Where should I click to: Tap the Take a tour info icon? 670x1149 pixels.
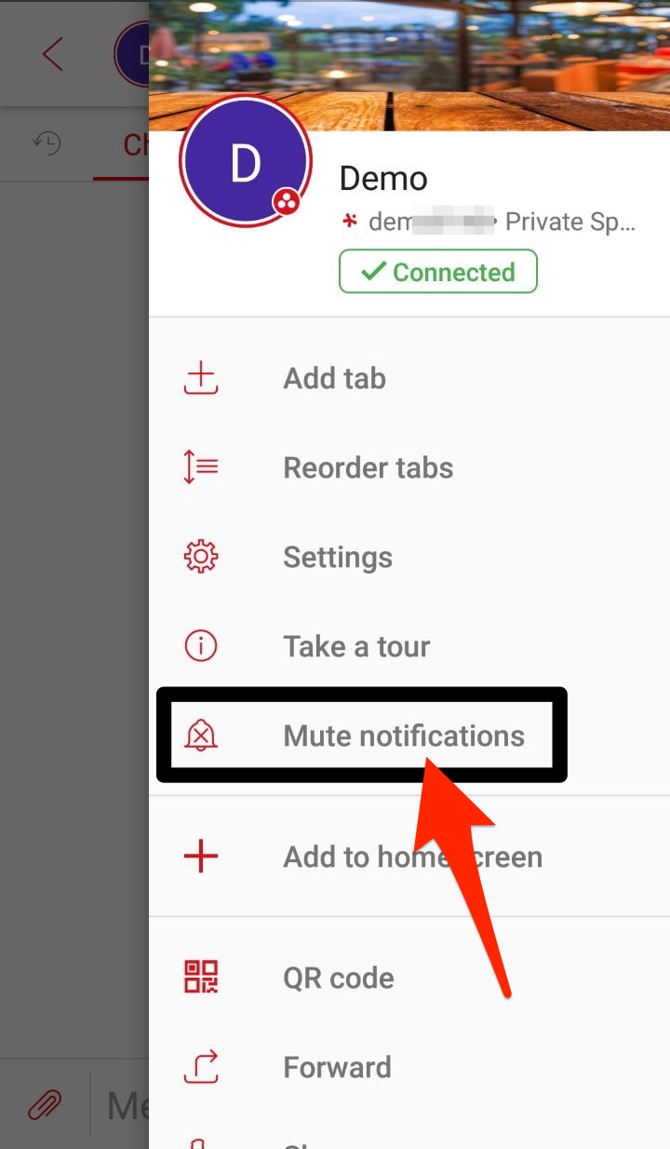coord(201,646)
